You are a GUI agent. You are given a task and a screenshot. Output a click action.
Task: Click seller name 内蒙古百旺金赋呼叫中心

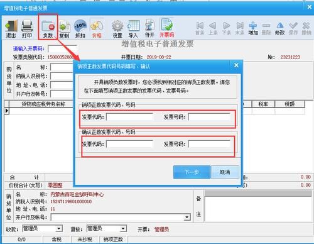point(77,194)
